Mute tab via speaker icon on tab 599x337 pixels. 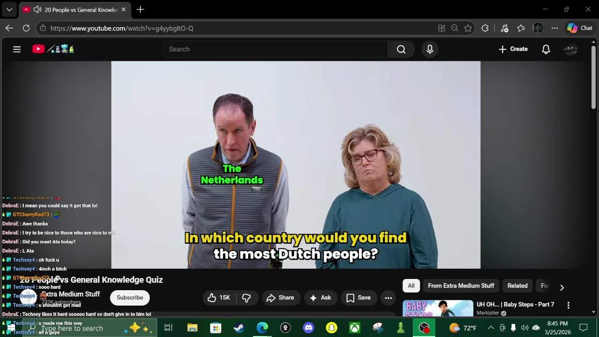pos(37,9)
